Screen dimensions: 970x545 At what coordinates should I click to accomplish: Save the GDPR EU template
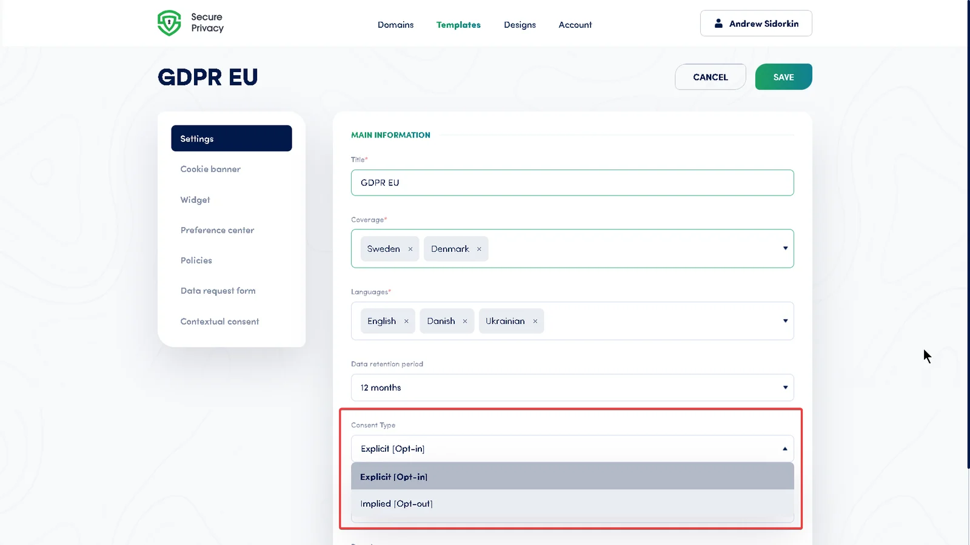click(x=783, y=77)
